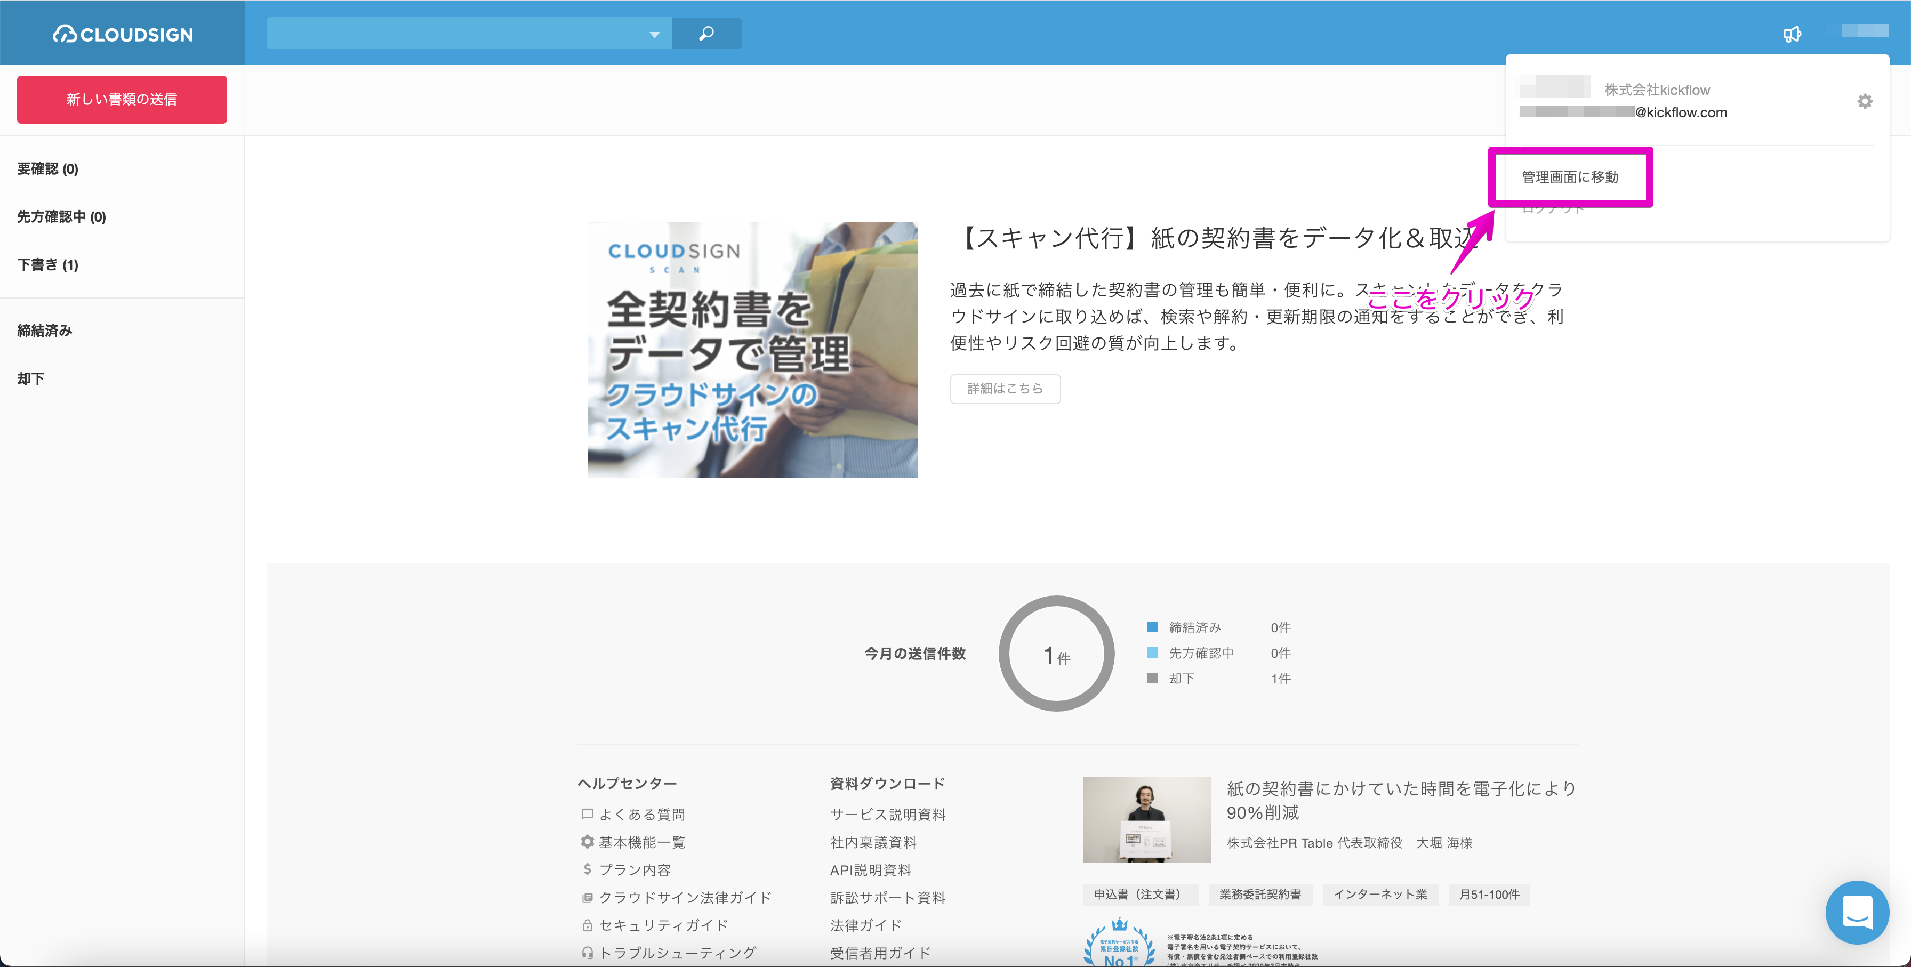Click 新しい書類の送信 button
Viewport: 1911px width, 967px height.
pyautogui.click(x=122, y=99)
